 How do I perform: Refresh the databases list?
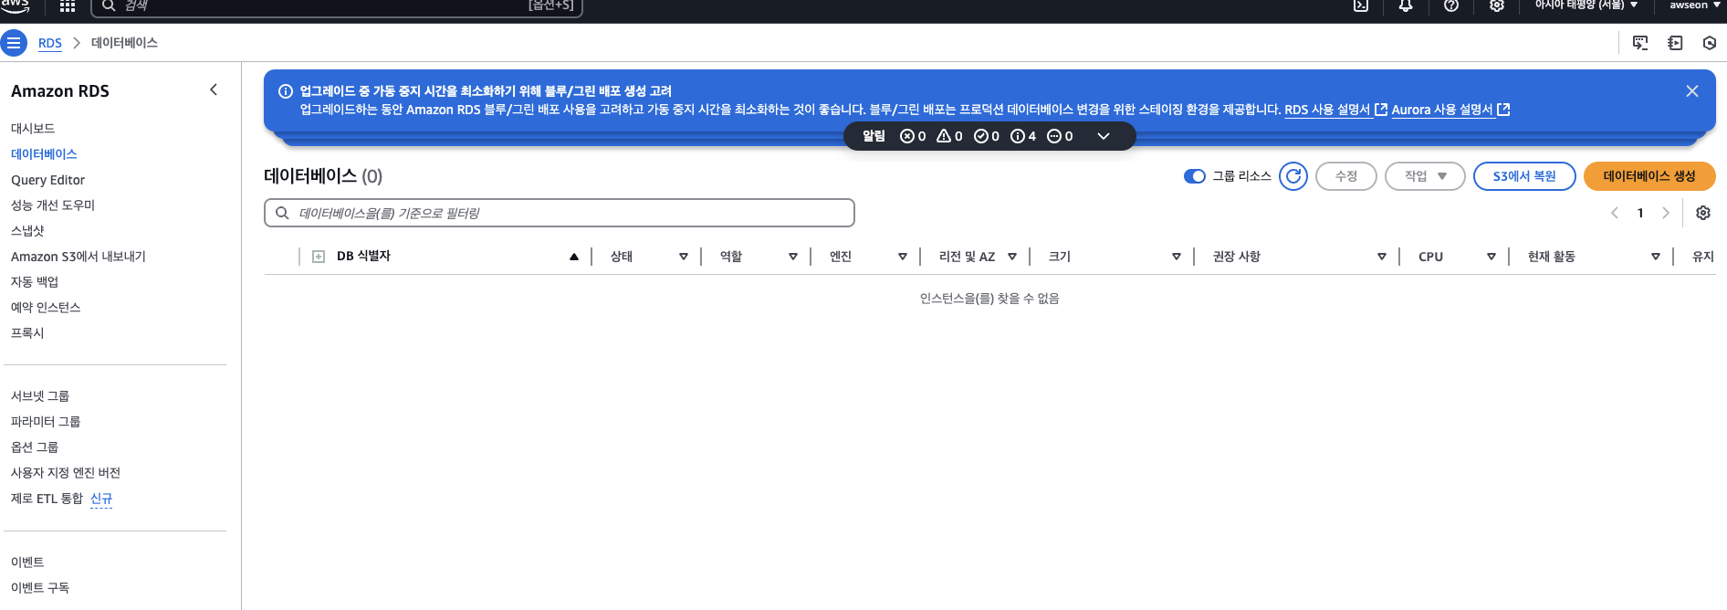pos(1293,176)
